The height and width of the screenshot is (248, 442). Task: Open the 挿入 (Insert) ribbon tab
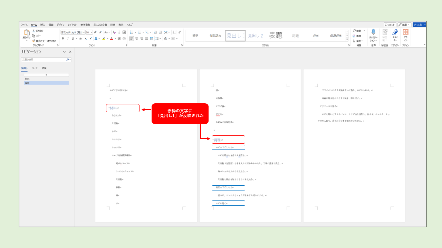point(43,25)
